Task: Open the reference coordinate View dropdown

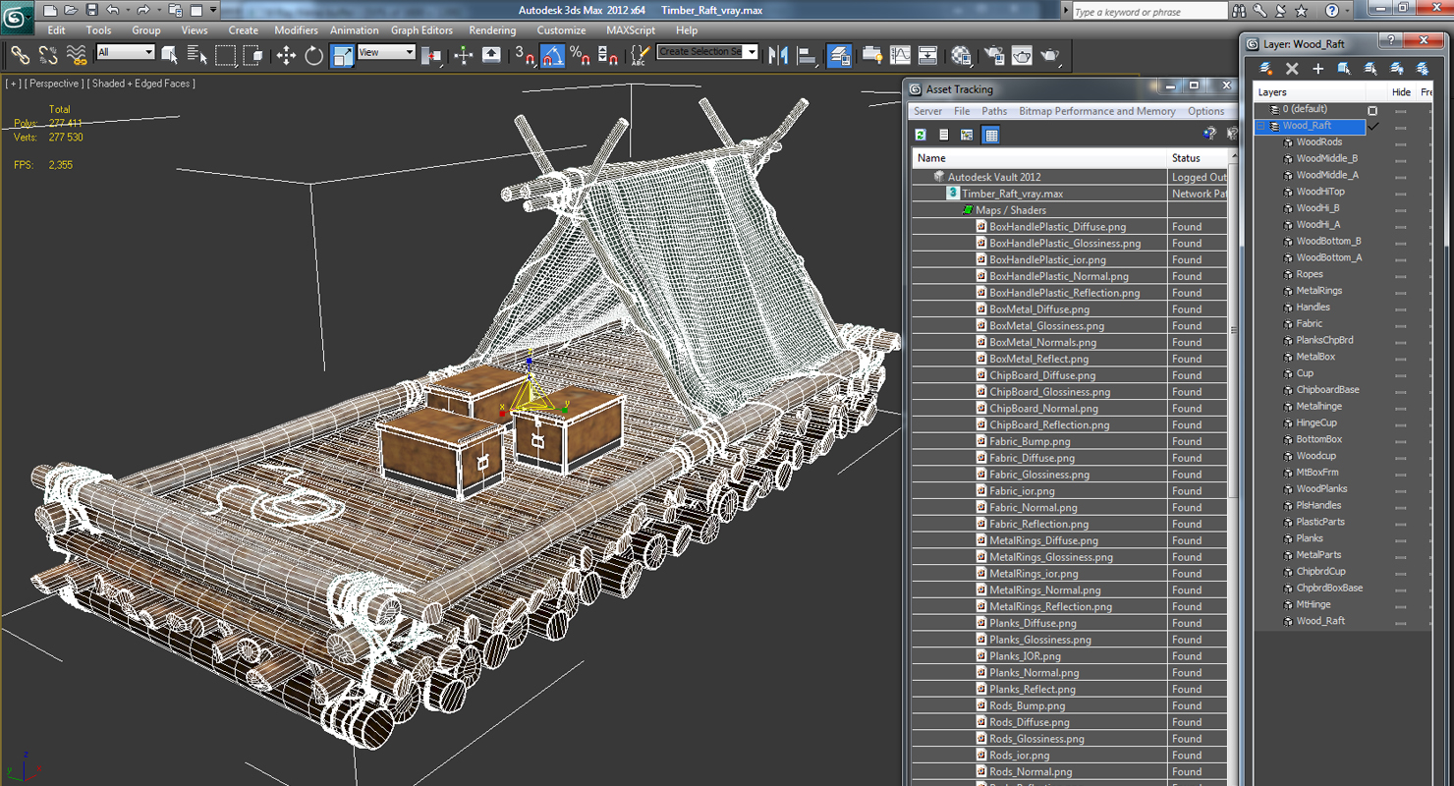Action: point(385,52)
